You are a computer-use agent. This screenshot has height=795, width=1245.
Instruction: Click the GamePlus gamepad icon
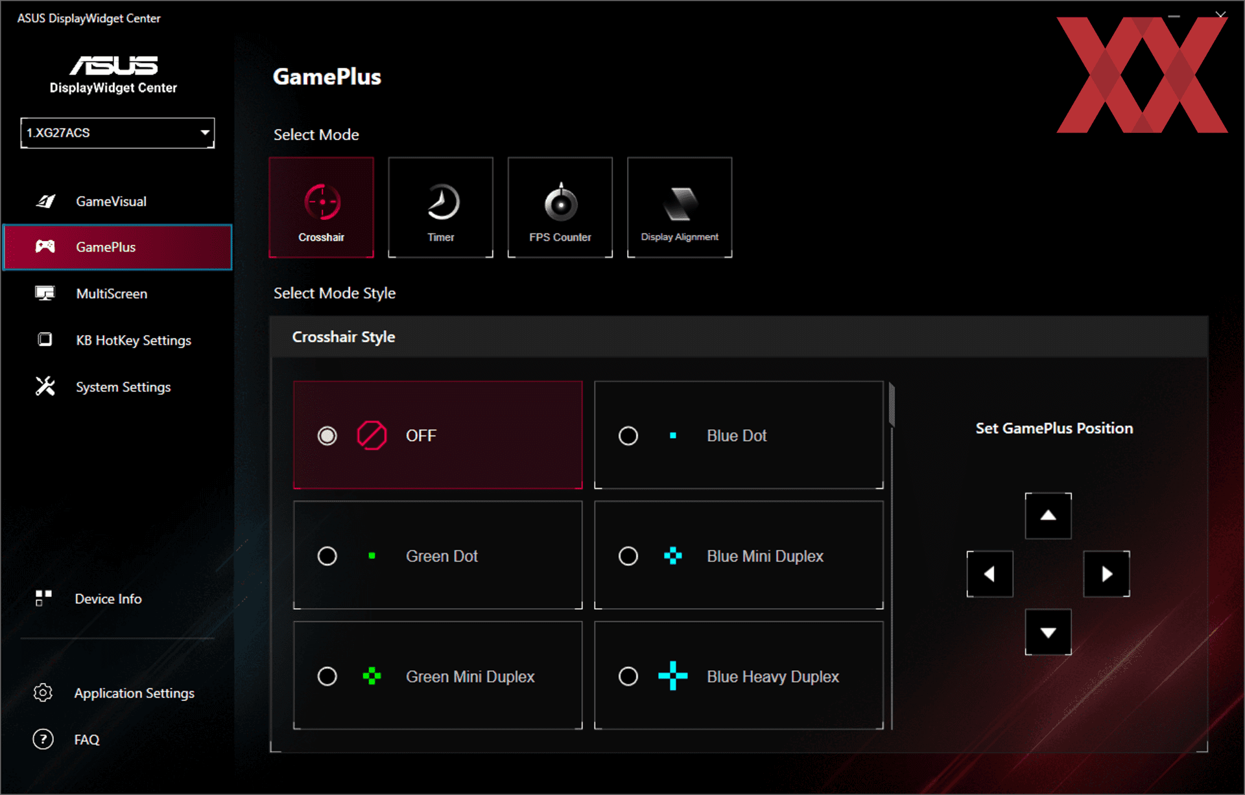45,246
